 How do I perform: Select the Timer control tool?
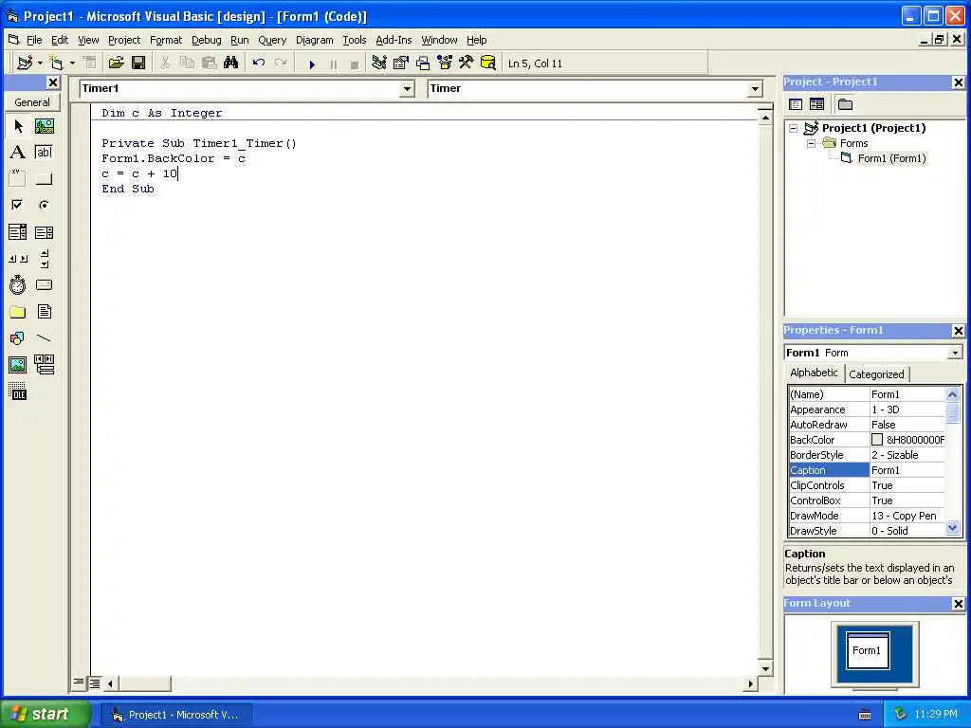coord(18,284)
